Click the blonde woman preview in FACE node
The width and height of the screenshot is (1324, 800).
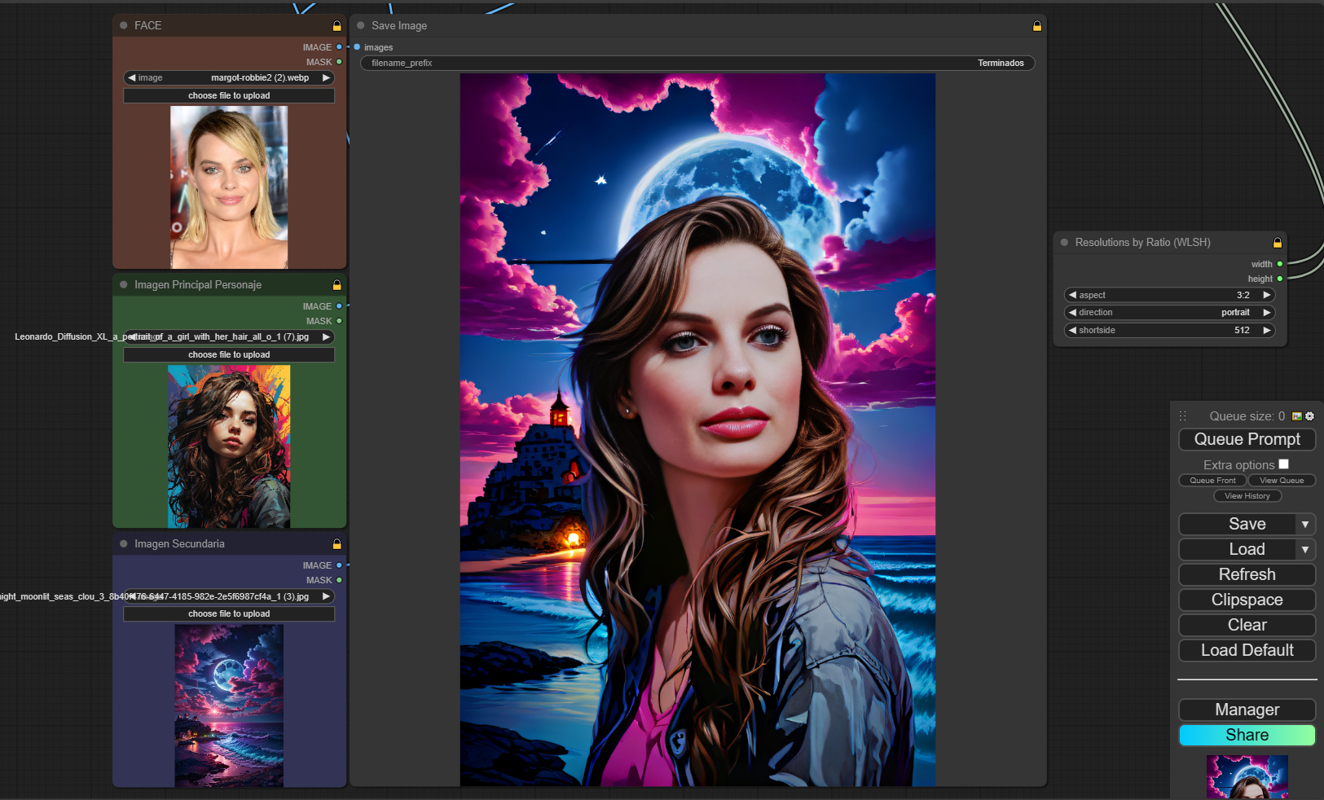[229, 187]
